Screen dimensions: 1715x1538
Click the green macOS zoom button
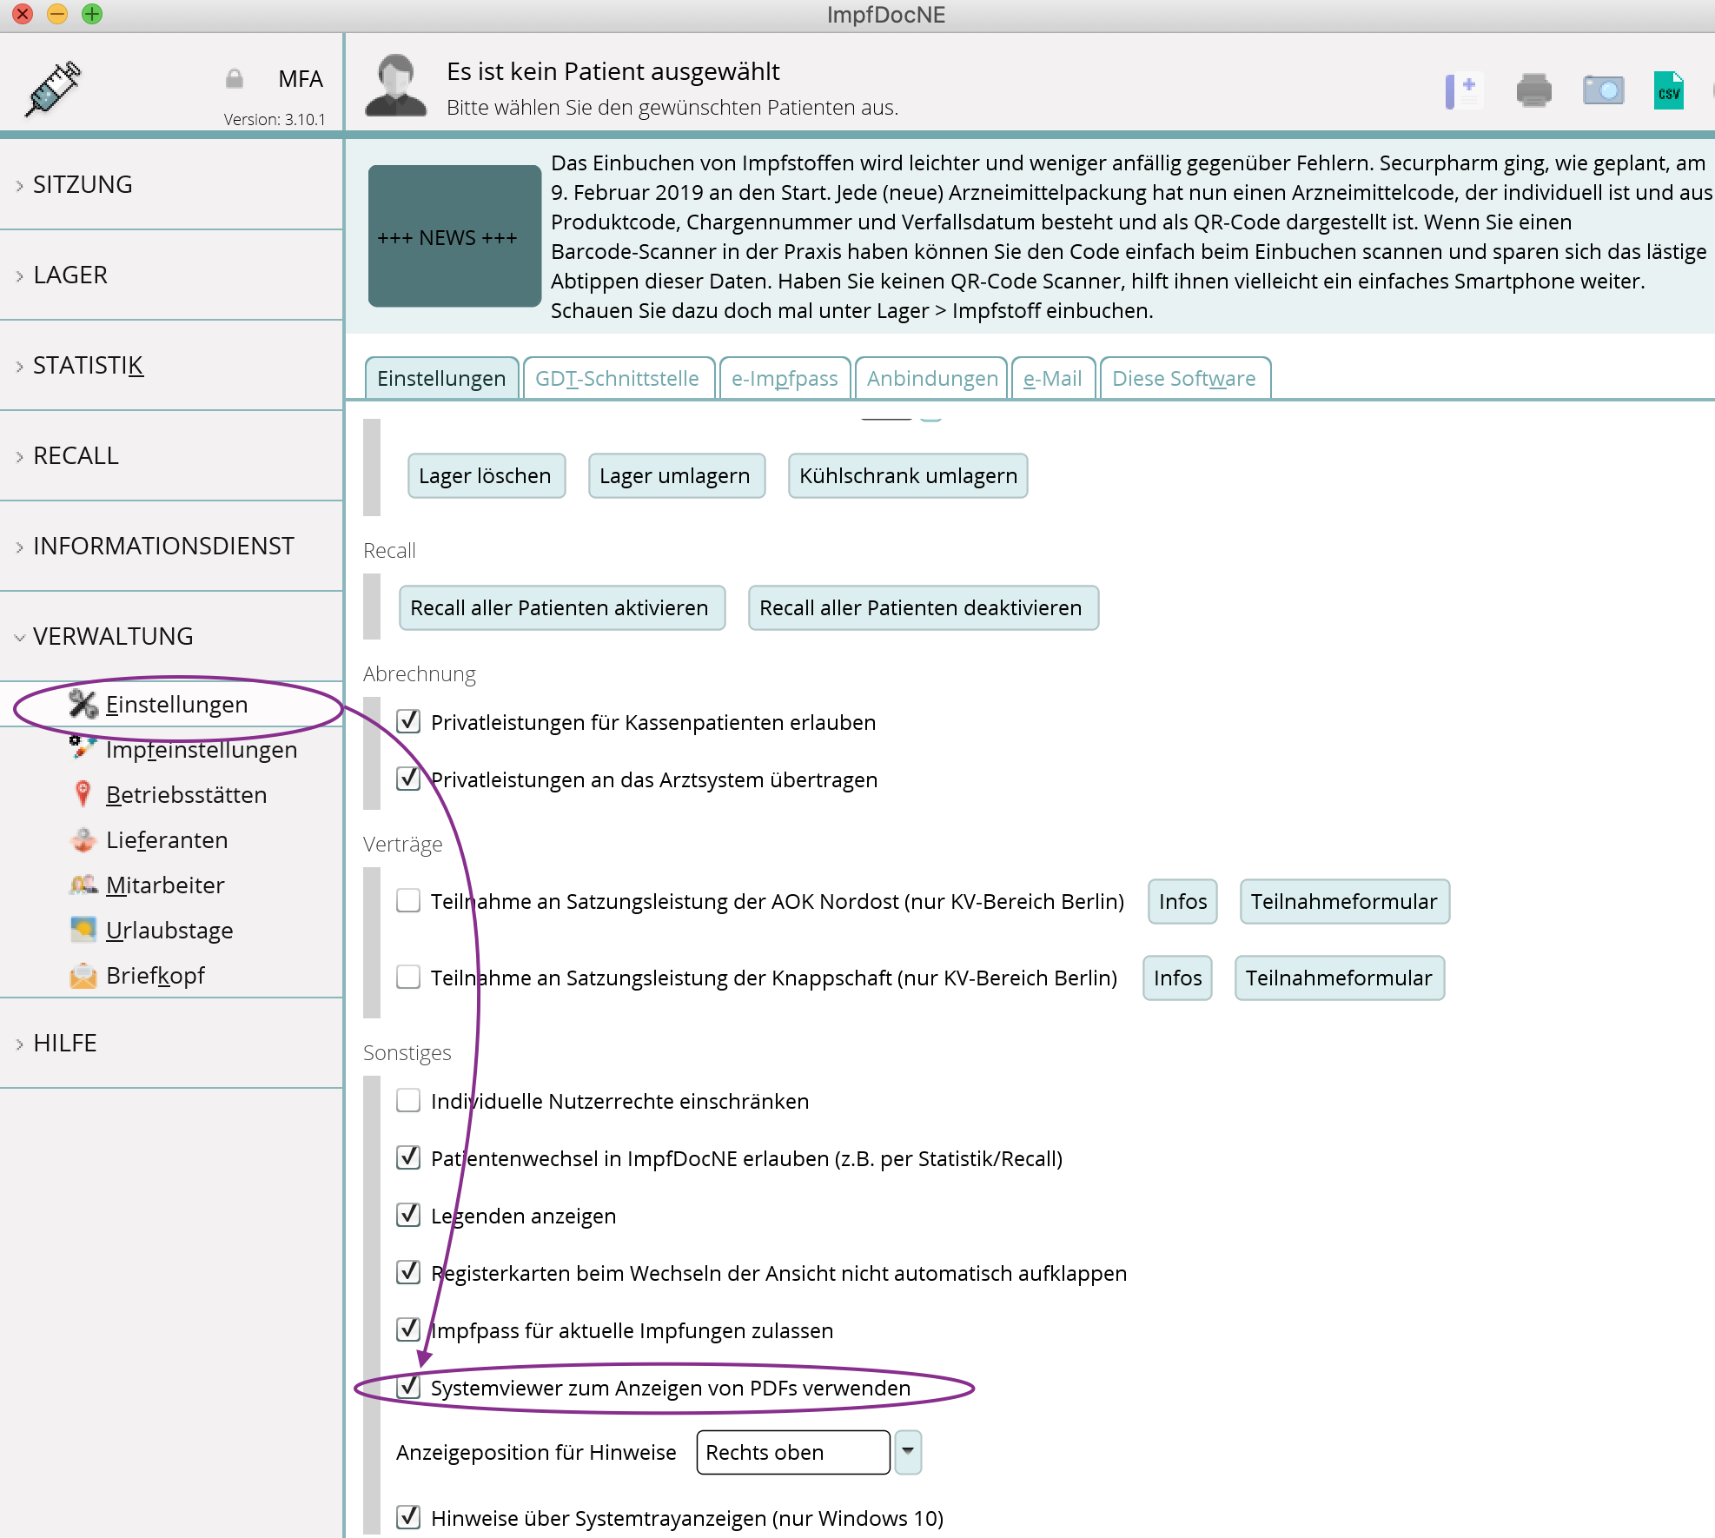pyautogui.click(x=91, y=14)
